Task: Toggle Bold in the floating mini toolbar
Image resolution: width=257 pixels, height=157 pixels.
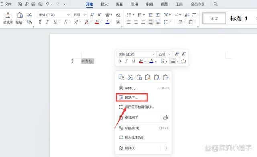Action: point(120,61)
